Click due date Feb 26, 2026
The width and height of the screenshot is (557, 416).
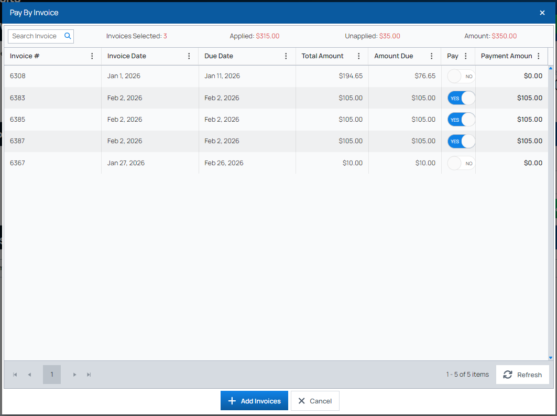224,163
